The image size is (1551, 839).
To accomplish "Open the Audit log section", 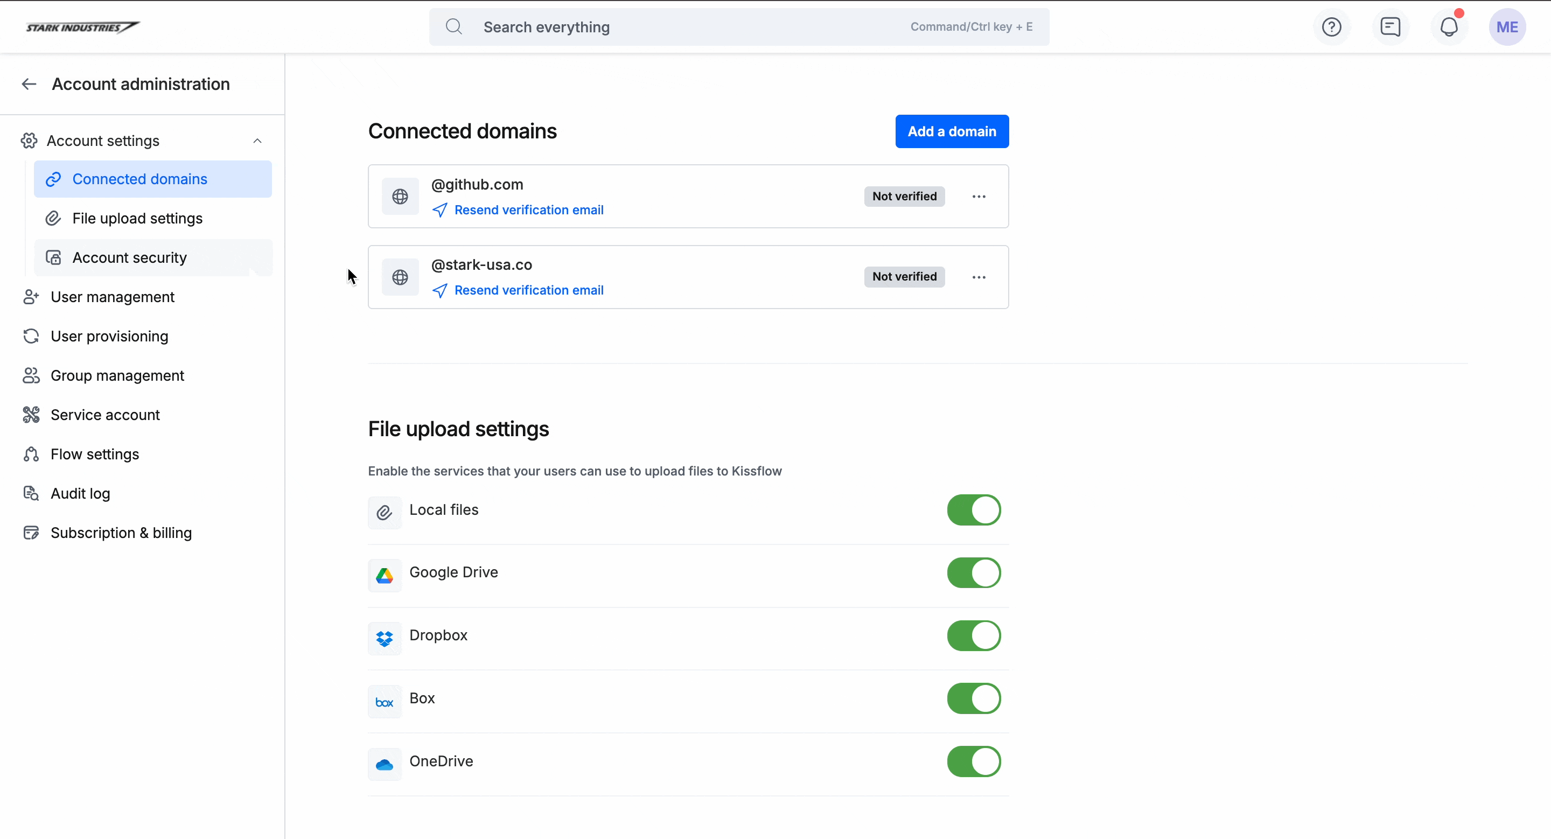I will click(80, 493).
